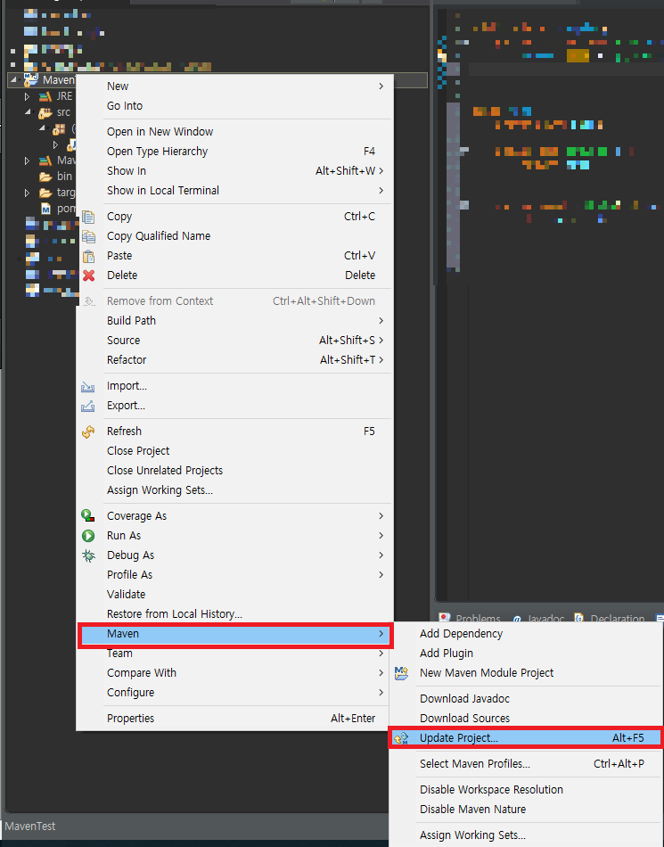
Task: Click the Import icon in the menu
Action: point(88,386)
